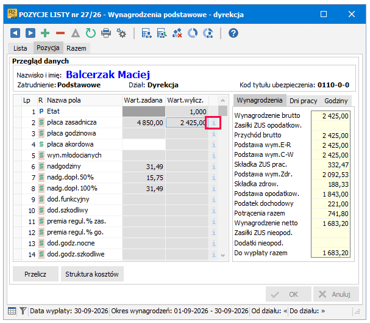Click the name Balcerzak Maciej
This screenshot has width=370, height=323.
pos(108,74)
